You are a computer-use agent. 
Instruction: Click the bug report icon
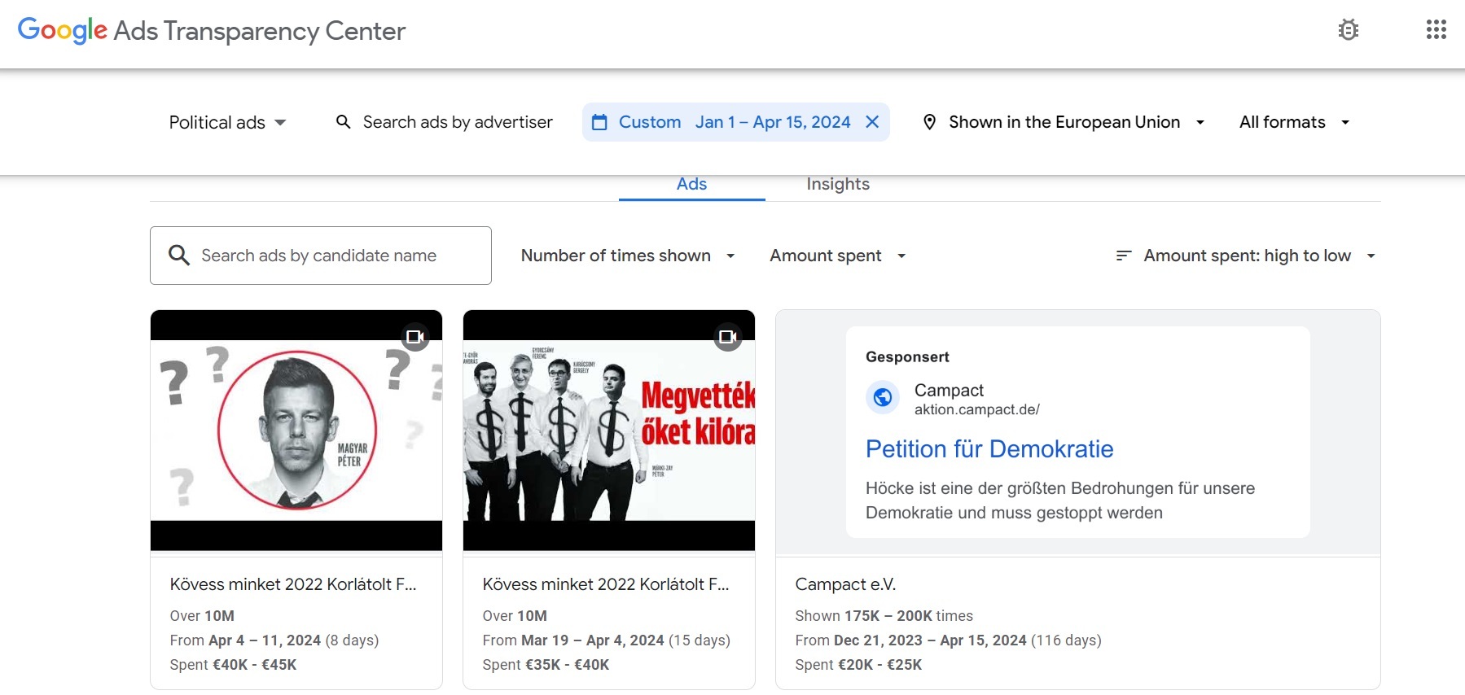click(x=1349, y=30)
